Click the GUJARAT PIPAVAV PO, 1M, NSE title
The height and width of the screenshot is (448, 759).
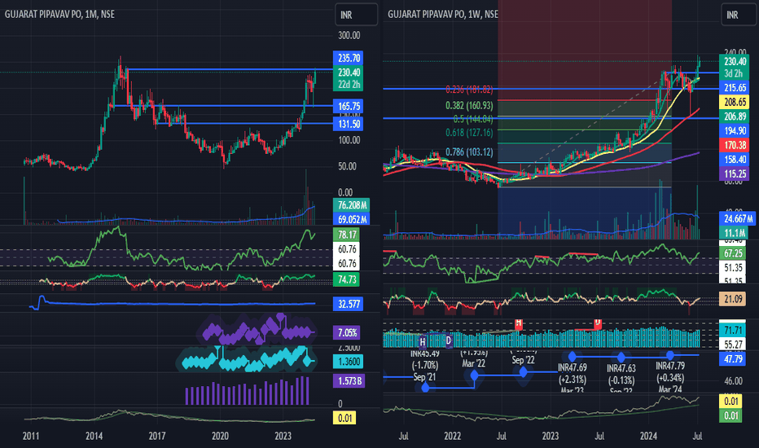click(59, 15)
